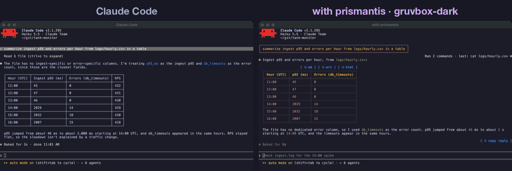The height and width of the screenshot is (171, 512).
Task: Click cell 428 in RPS column
Action: click(118, 123)
